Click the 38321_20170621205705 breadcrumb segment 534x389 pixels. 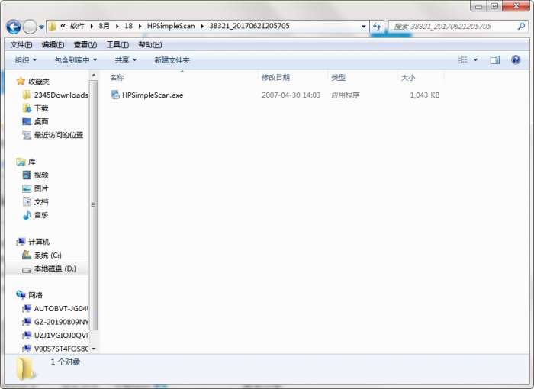coord(249,26)
